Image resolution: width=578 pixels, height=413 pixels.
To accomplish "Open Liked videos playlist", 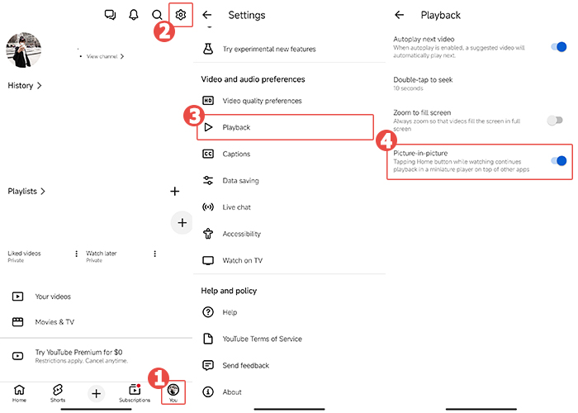I will point(24,256).
